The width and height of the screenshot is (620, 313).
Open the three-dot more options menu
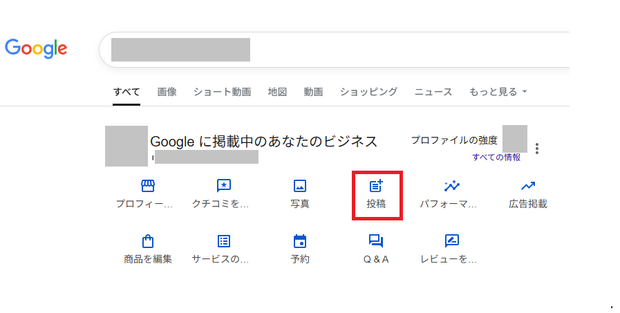coord(536,149)
